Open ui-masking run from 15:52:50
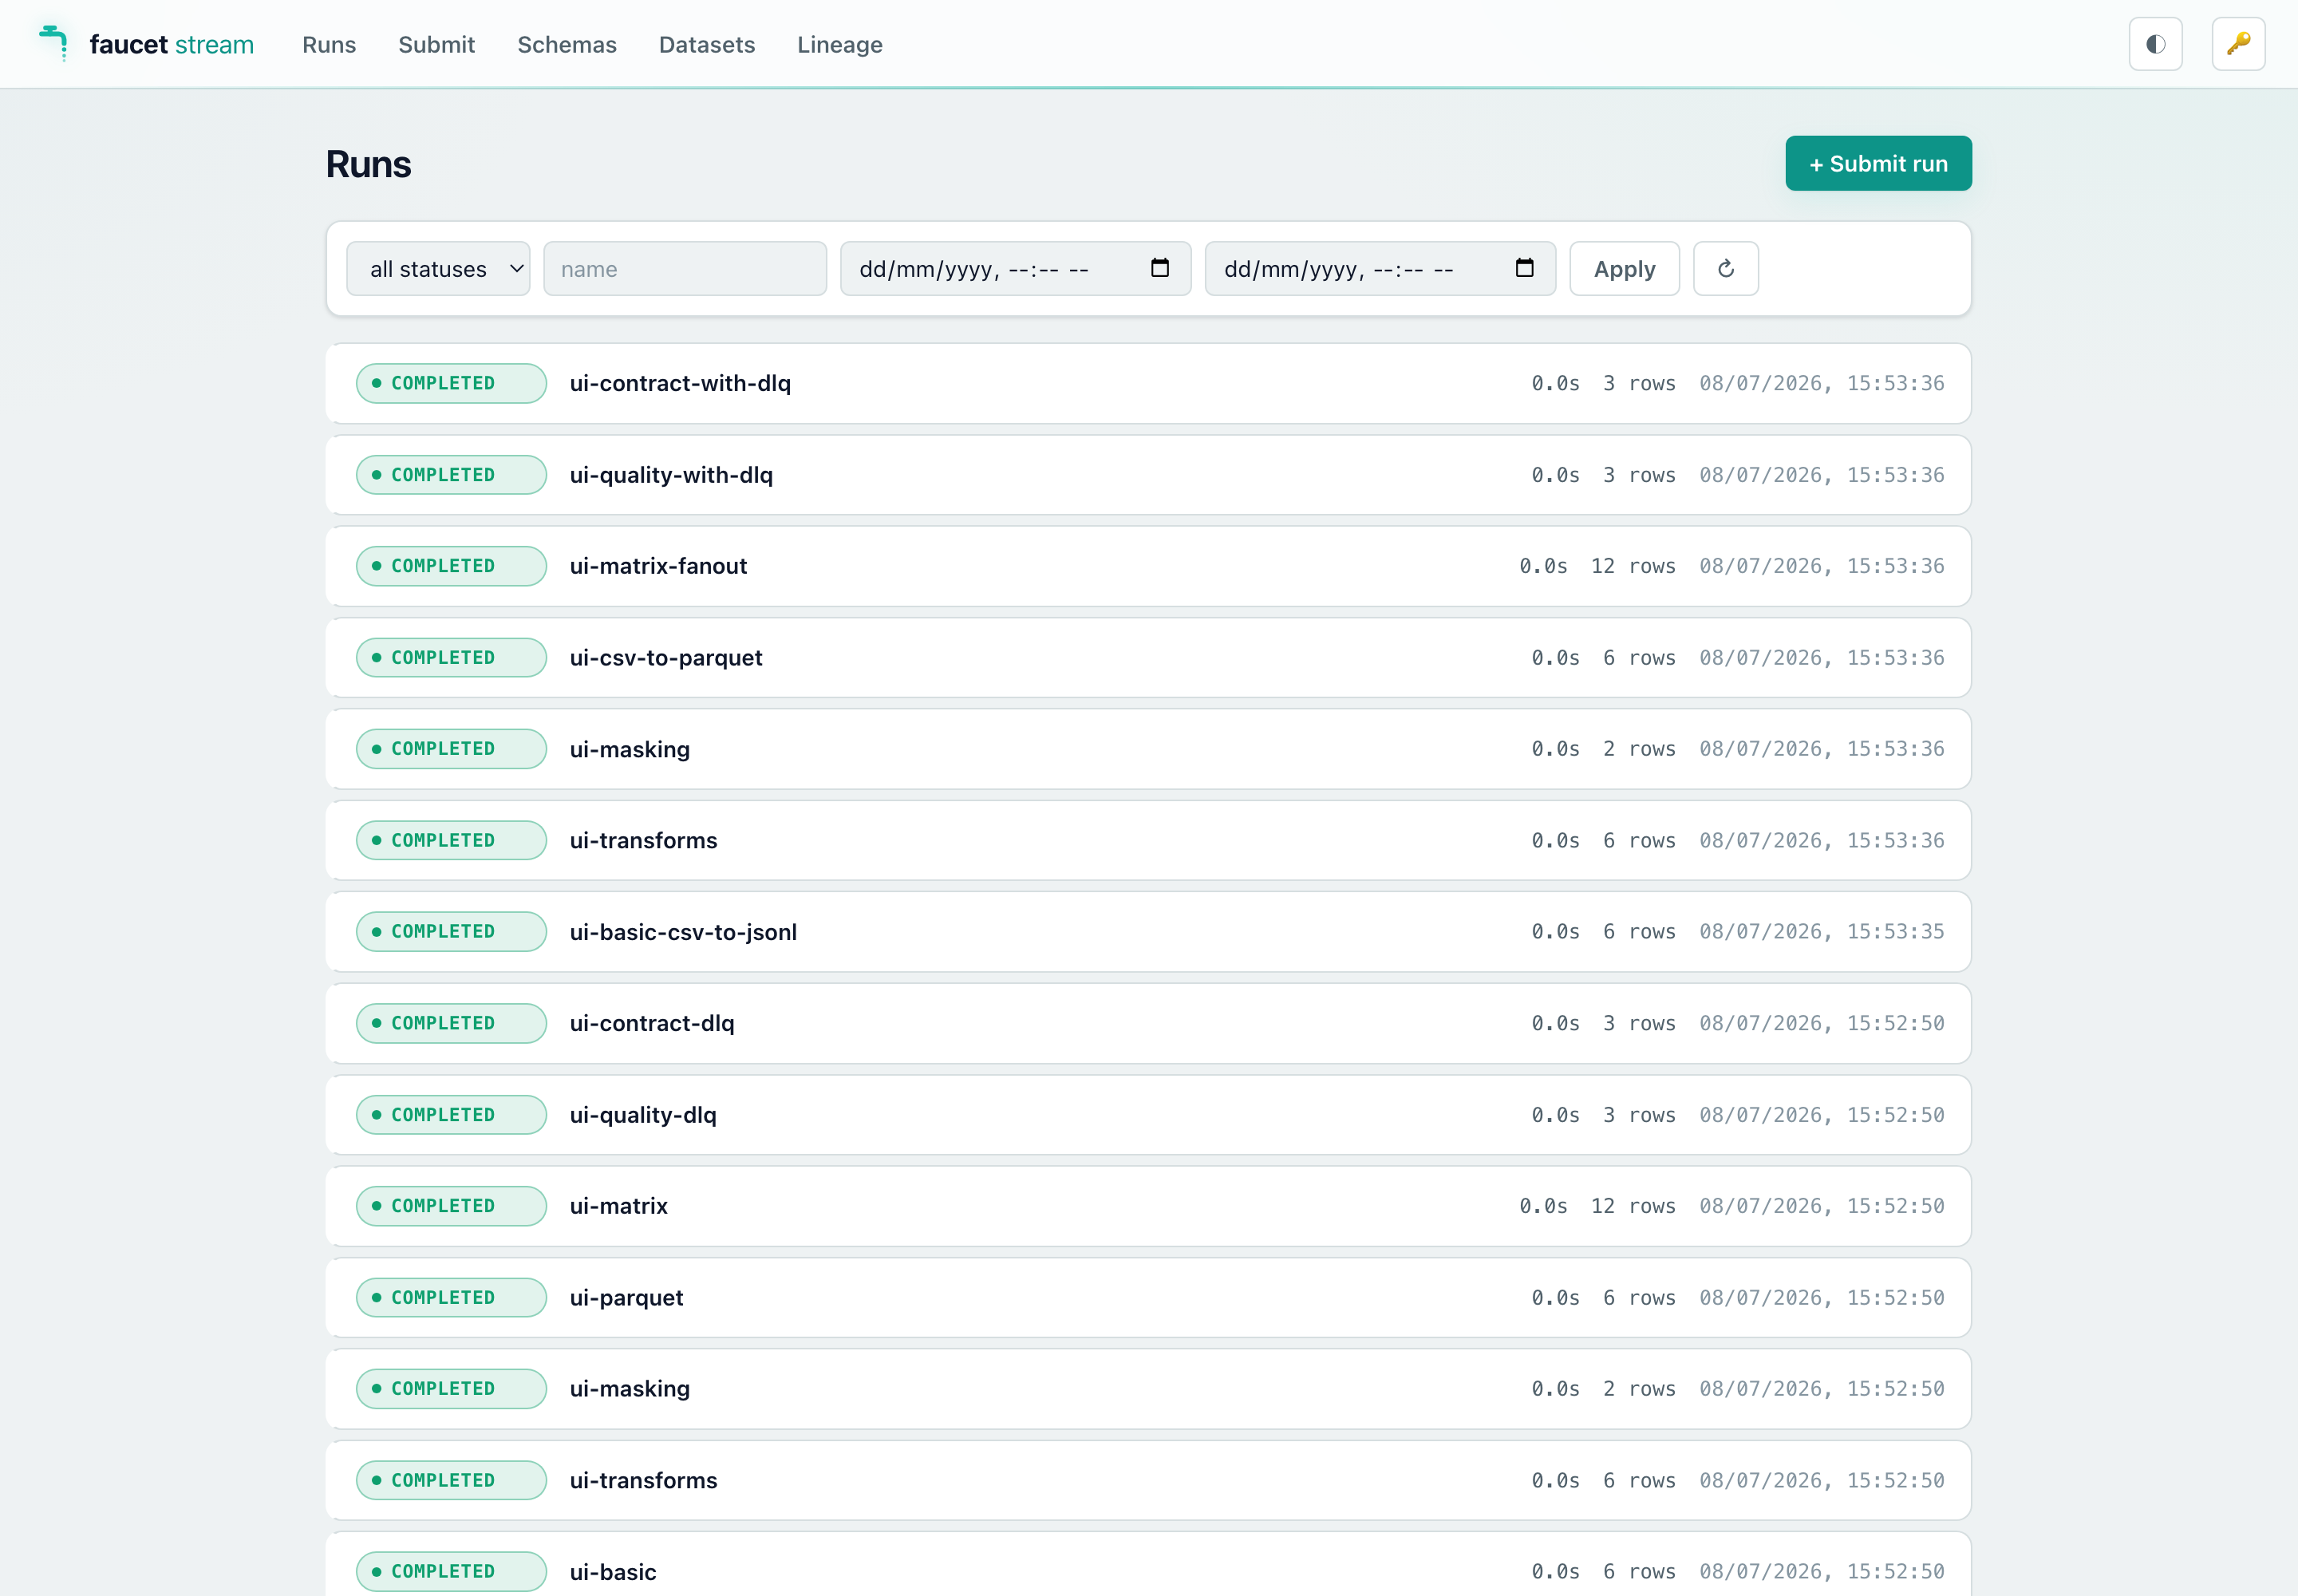Screen dimensions: 2298x1596 click(x=1148, y=1389)
